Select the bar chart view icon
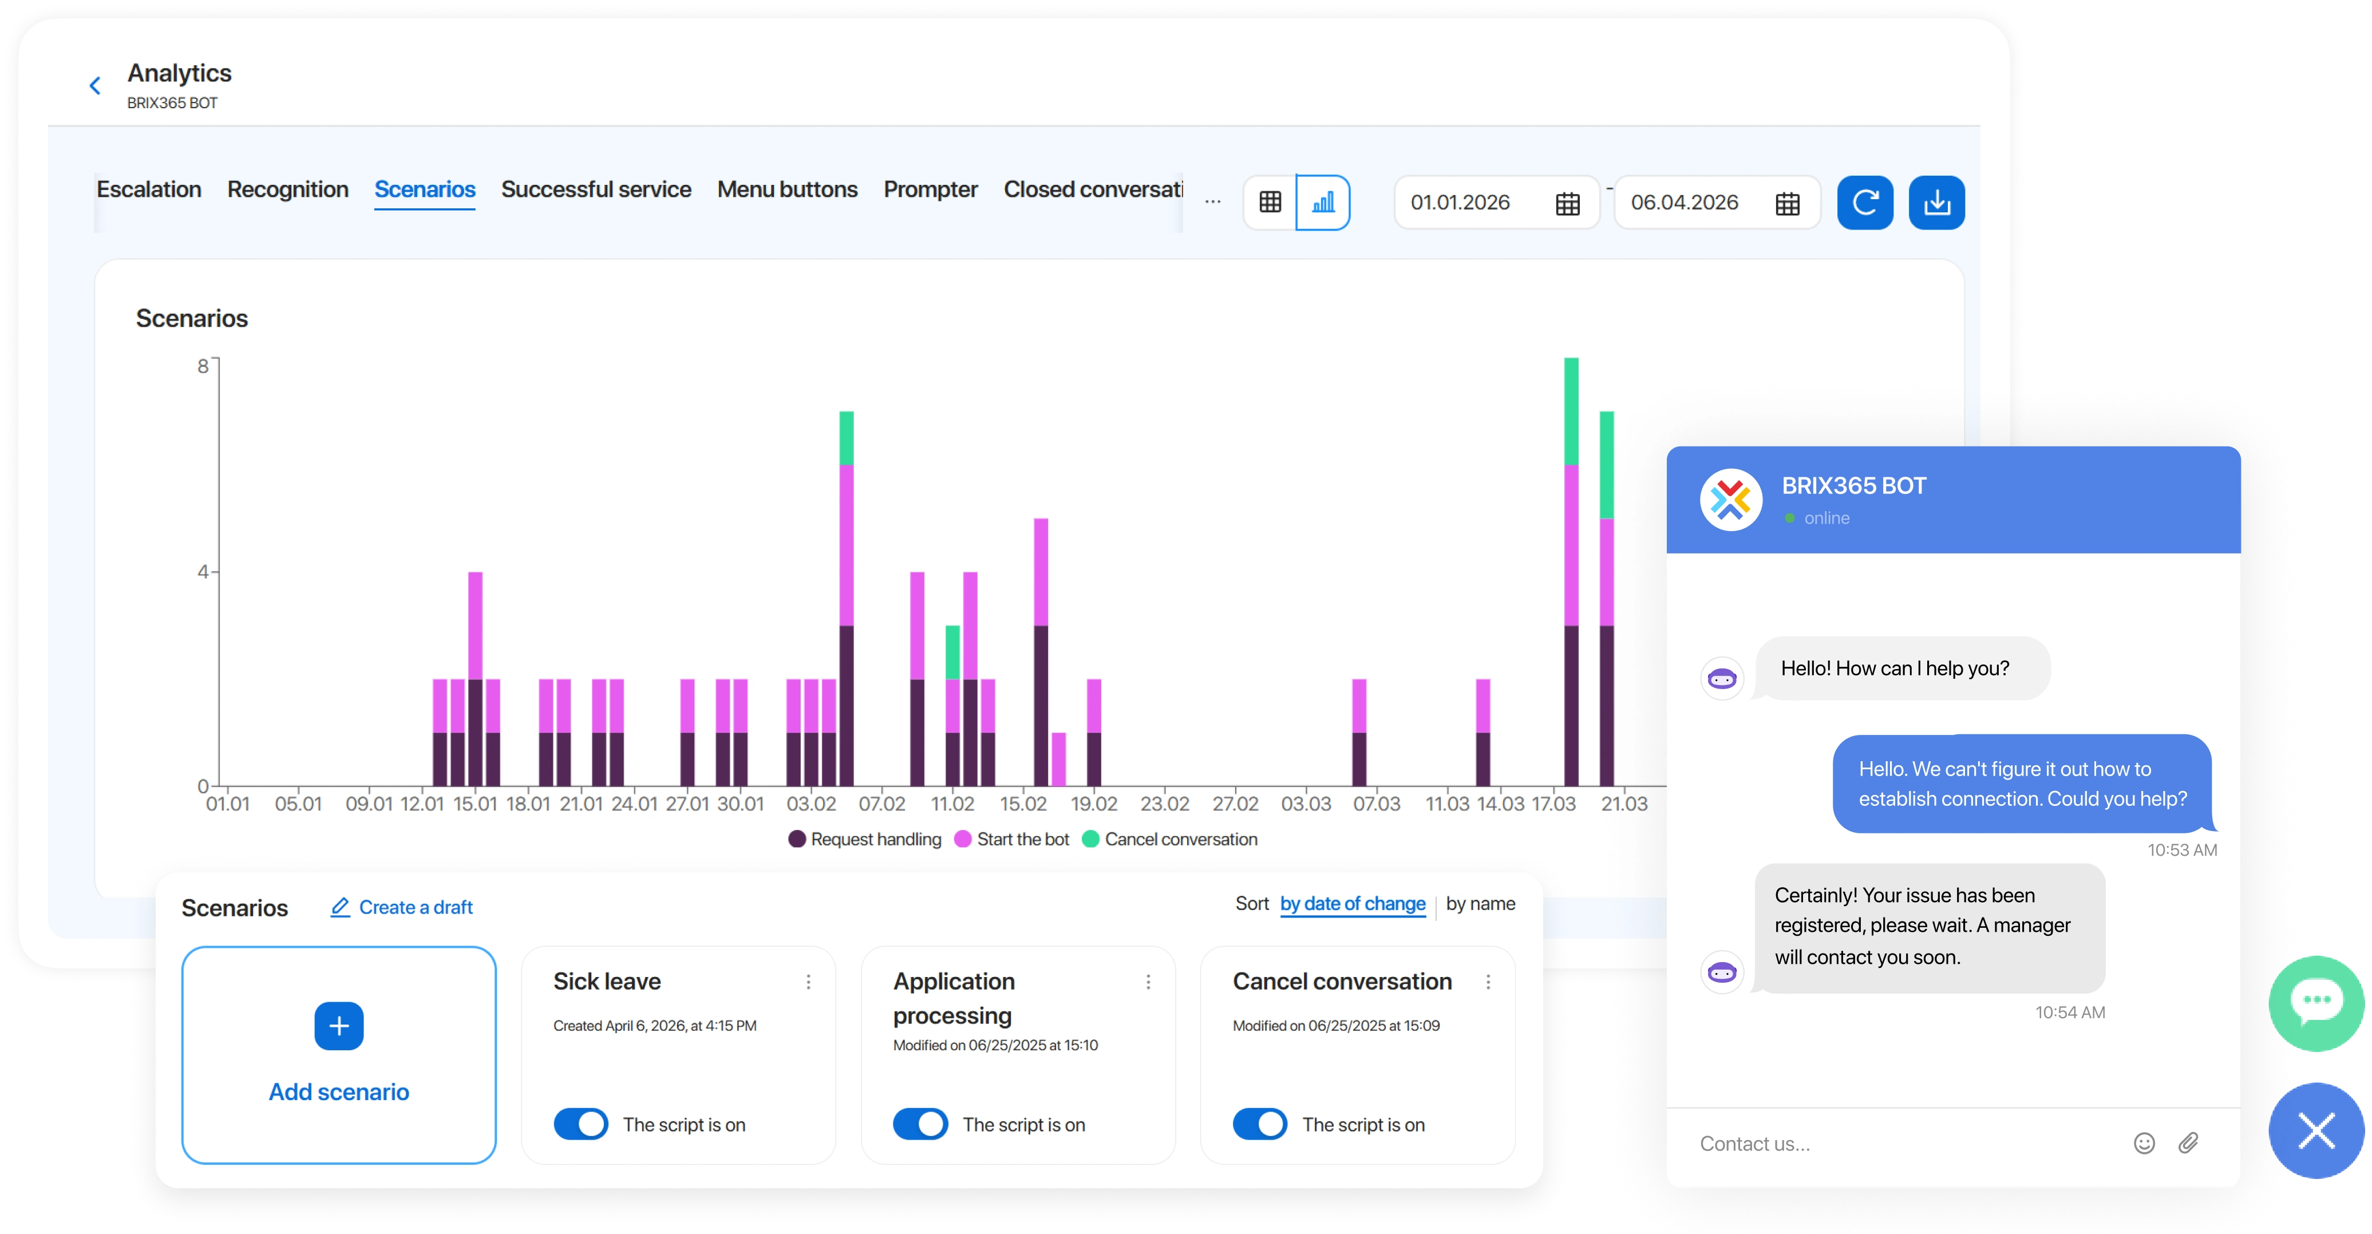 click(1323, 201)
